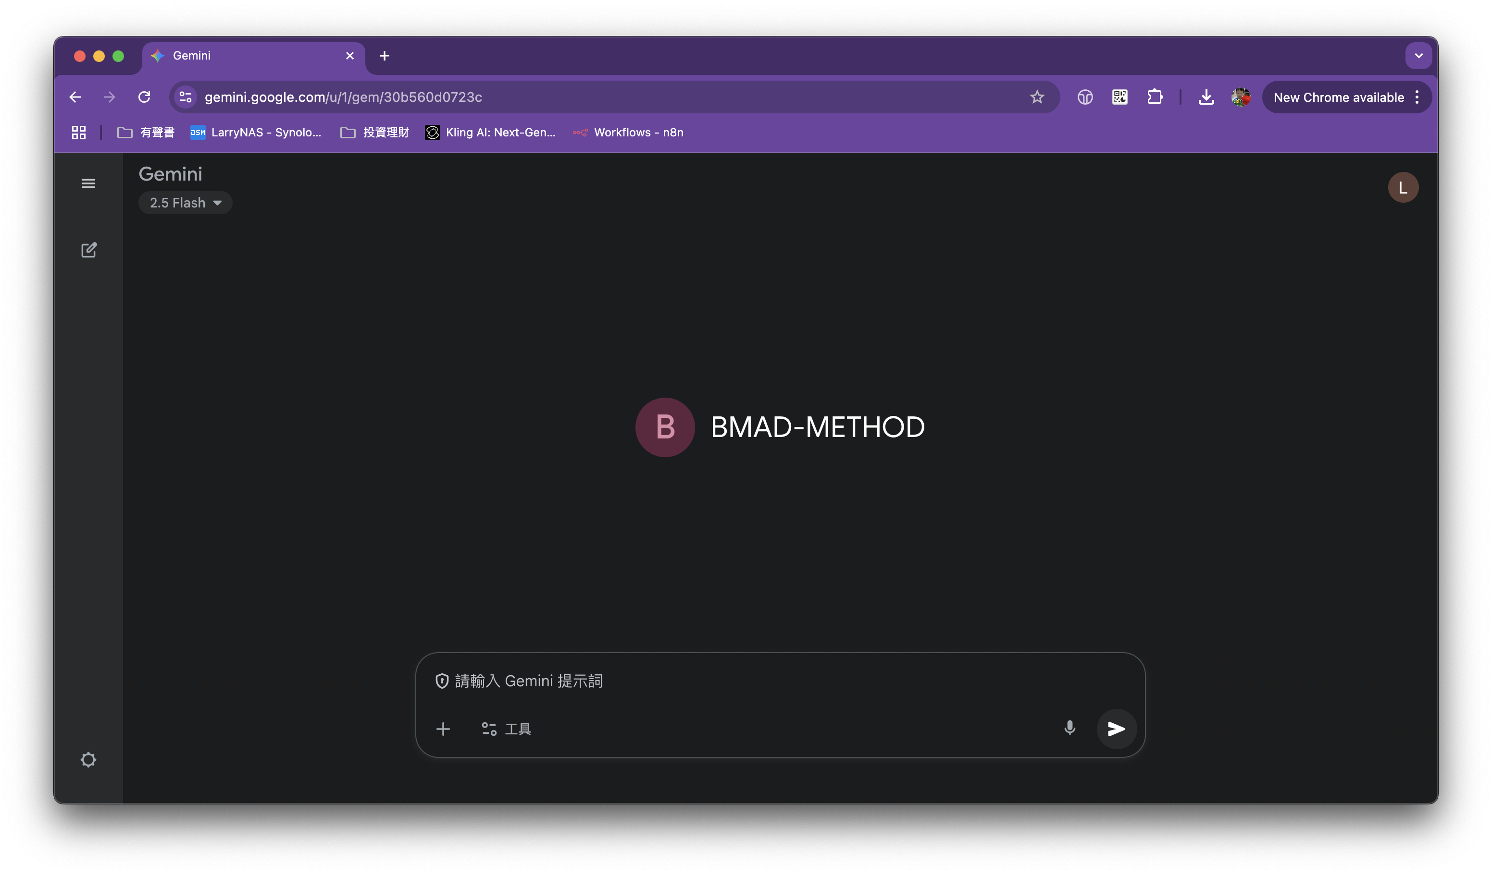Go back using the browser back arrow
Screen dimensions: 1492x875
click(x=75, y=97)
